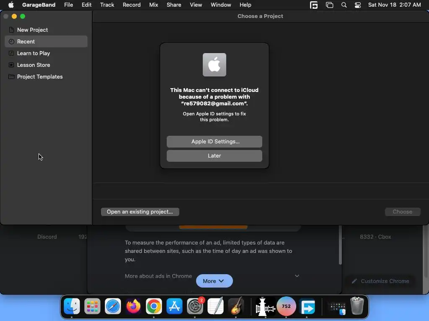The image size is (429, 321).
Task: Open Spotlight search in the menu bar
Action: pos(344,5)
